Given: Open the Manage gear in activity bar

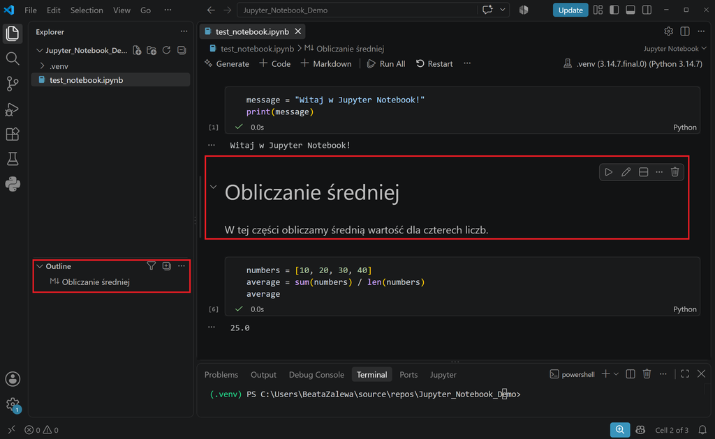Looking at the screenshot, I should click(13, 404).
